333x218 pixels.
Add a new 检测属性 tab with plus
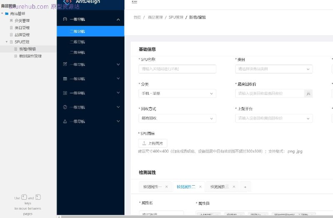pyautogui.click(x=245, y=187)
